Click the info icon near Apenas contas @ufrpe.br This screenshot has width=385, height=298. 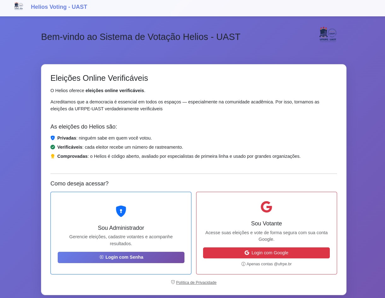pyautogui.click(x=243, y=264)
